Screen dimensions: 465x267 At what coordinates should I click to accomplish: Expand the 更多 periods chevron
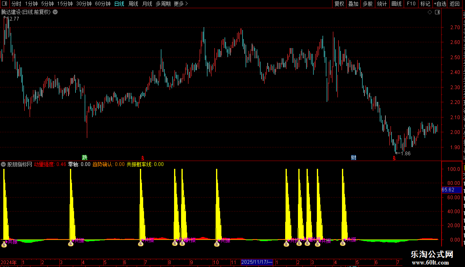186,4
